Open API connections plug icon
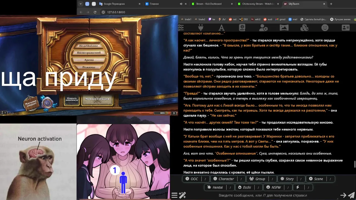The image size is (356, 200). 201,27
